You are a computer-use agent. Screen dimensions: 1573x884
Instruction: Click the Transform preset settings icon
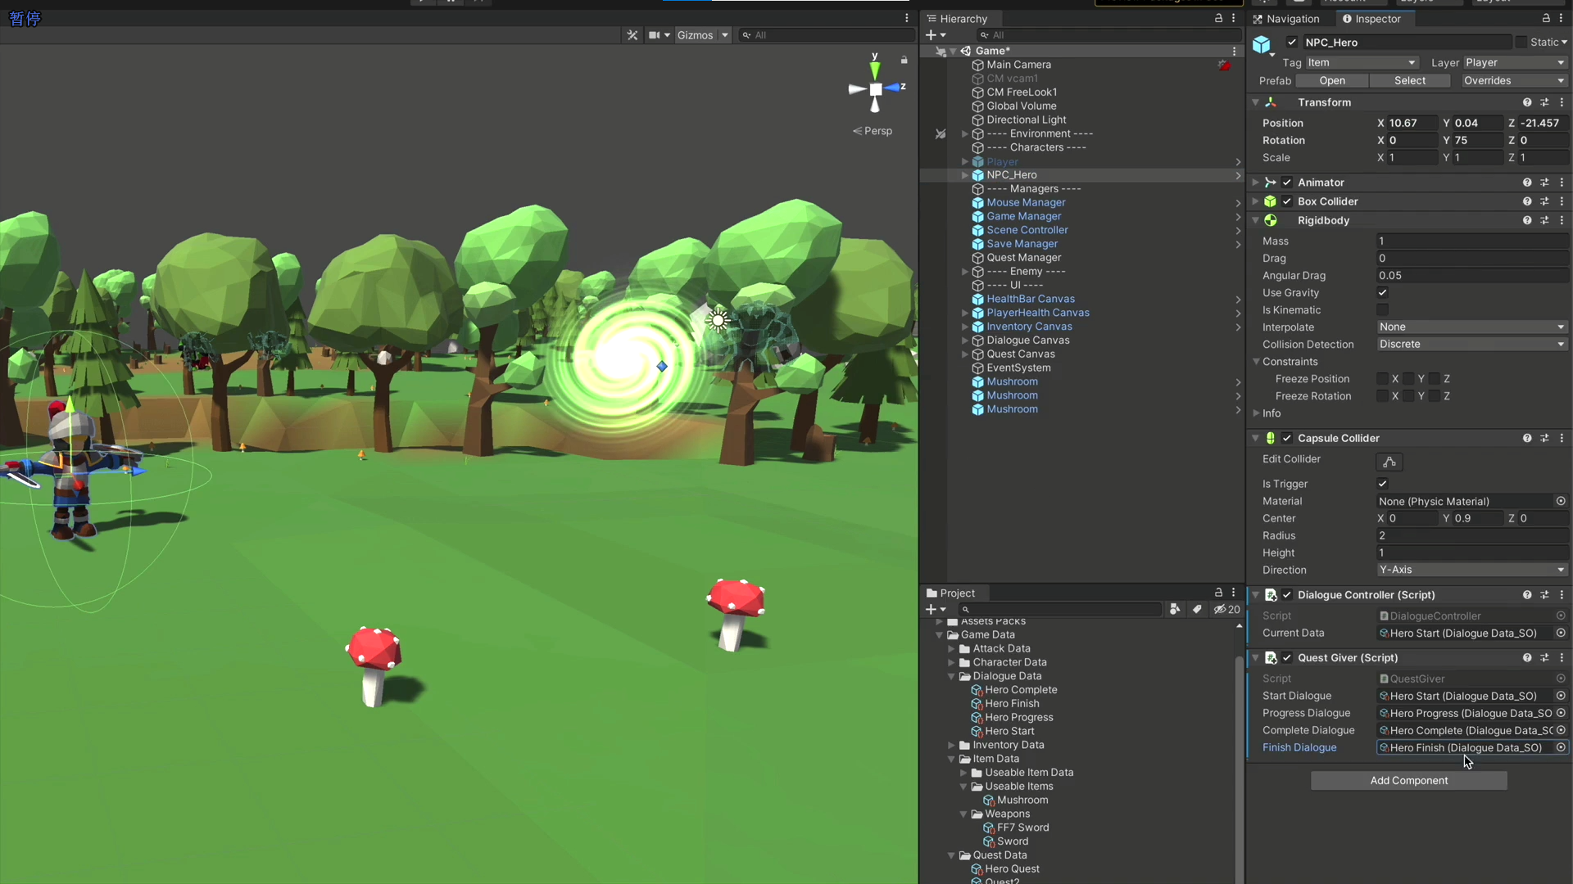(1544, 102)
